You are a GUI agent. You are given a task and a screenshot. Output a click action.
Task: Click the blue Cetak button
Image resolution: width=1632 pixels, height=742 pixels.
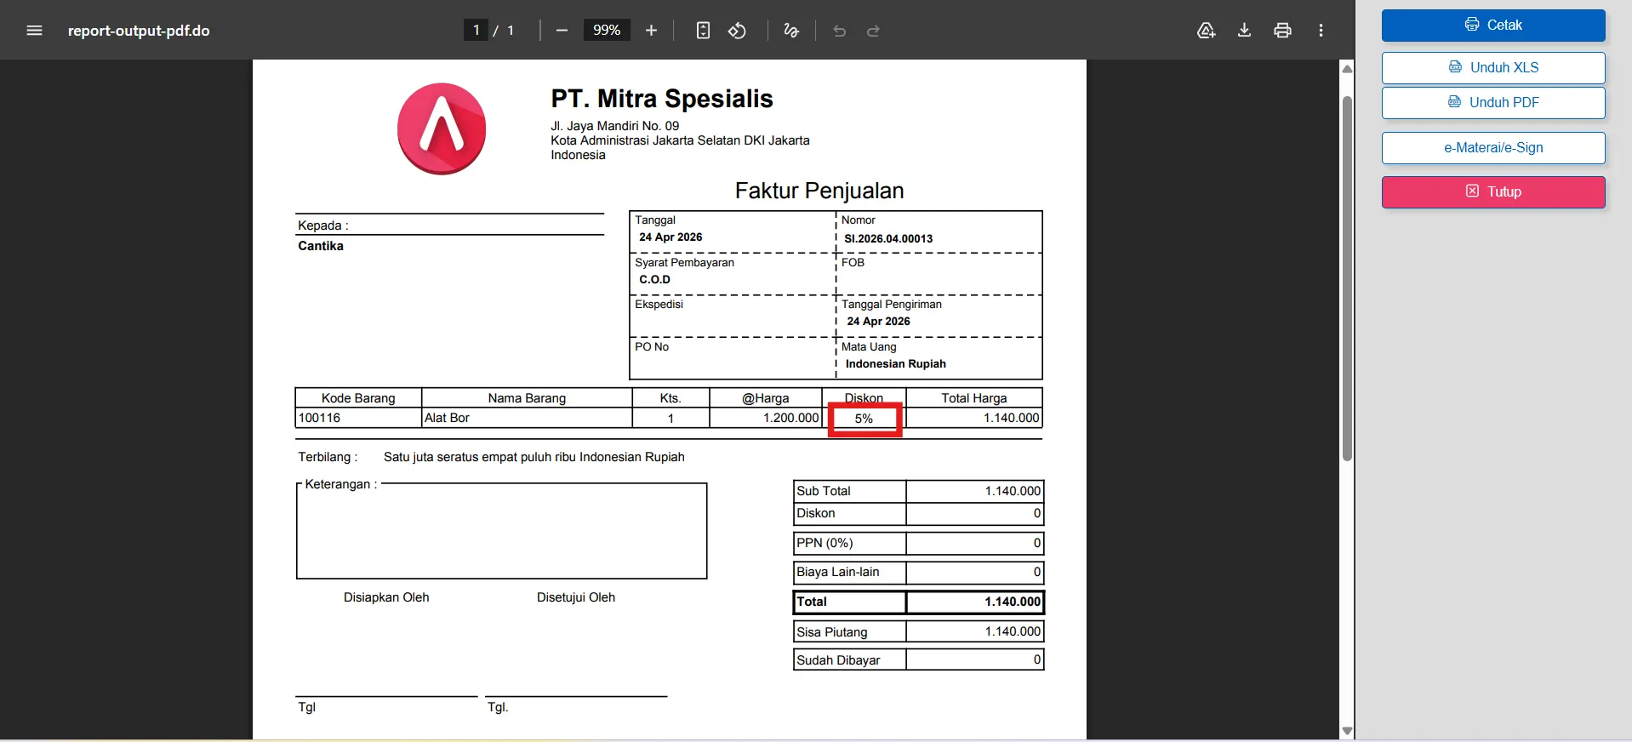pyautogui.click(x=1493, y=26)
